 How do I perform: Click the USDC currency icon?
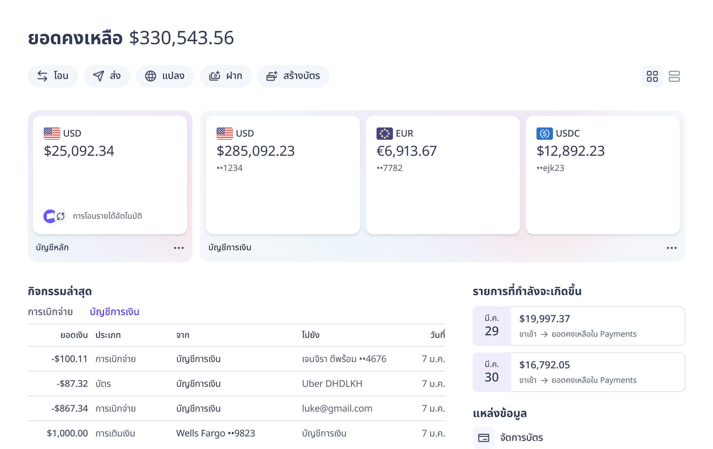click(x=544, y=133)
